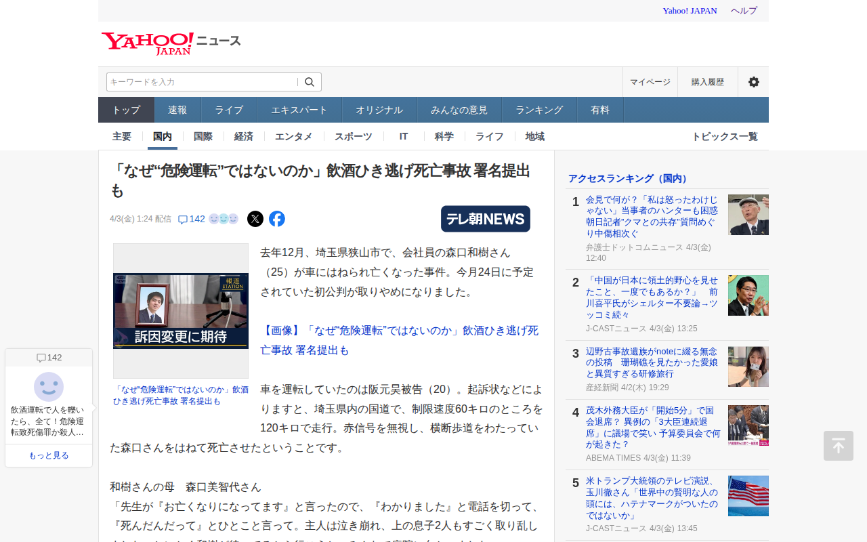Open the 【画像】 article image link
Viewport: 867px width, 542px height.
[x=399, y=340]
